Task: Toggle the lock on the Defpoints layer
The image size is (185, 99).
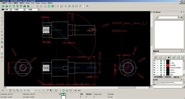Action: tap(158, 72)
